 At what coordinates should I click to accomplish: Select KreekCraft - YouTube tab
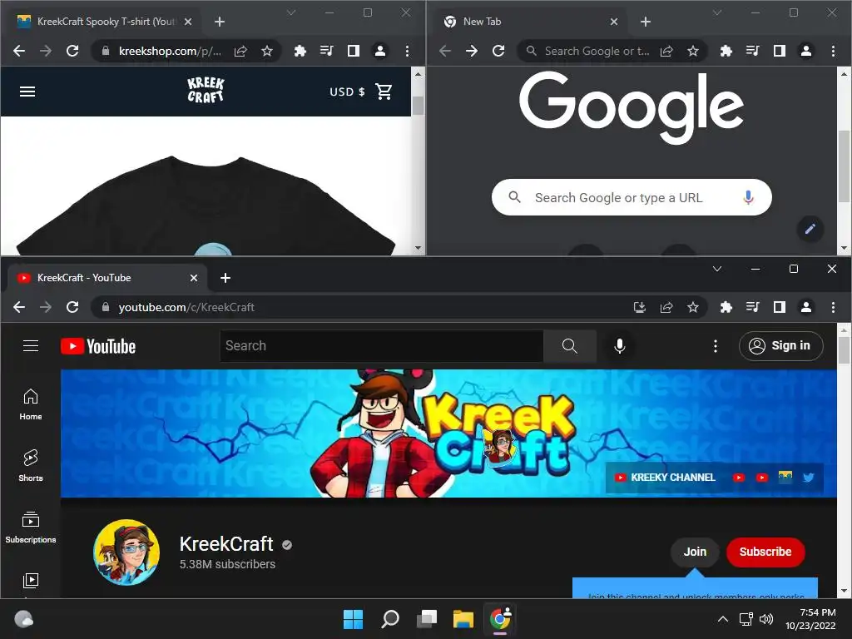(107, 278)
